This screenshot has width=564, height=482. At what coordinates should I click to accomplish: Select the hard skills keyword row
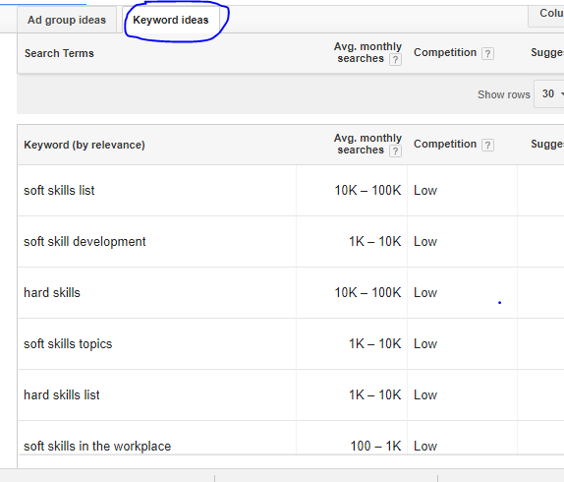point(52,293)
